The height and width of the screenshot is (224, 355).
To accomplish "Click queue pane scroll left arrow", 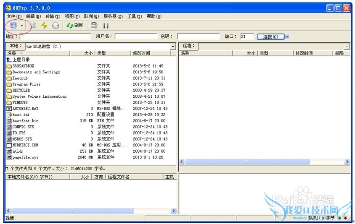I will [8, 211].
